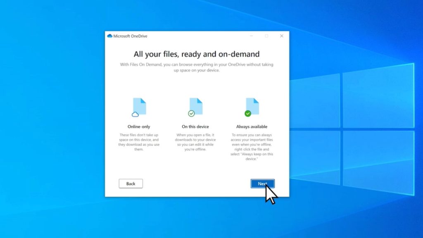This screenshot has height=238, width=423.
Task: Select the Online-only file icon
Action: (139, 106)
